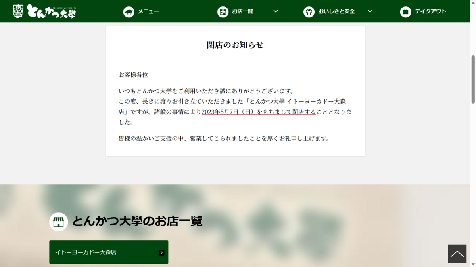Click the paragraph starting いつもとんかつ大学を
This screenshot has width=476, height=267.
tap(235, 106)
